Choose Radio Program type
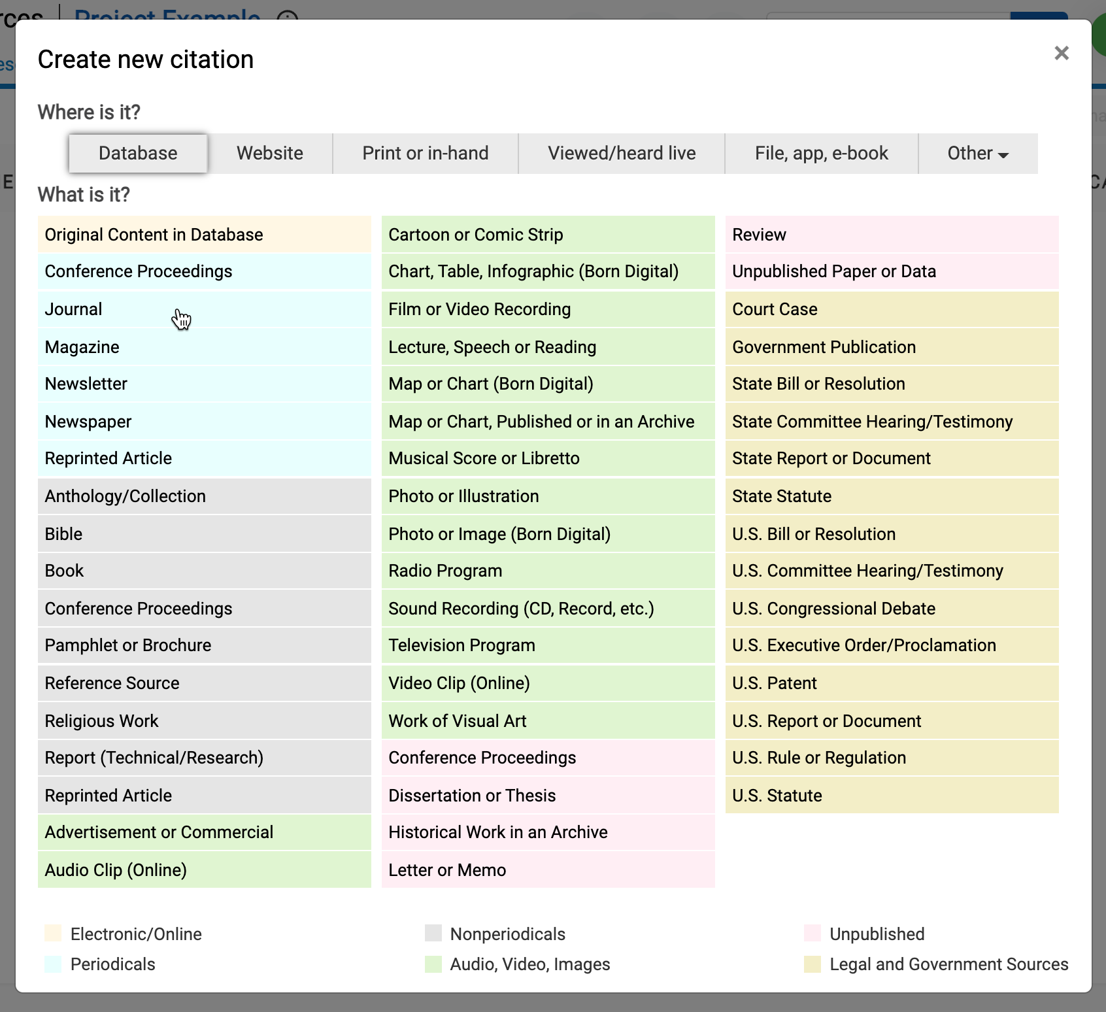Screen dimensions: 1106x1012 click(x=548, y=571)
